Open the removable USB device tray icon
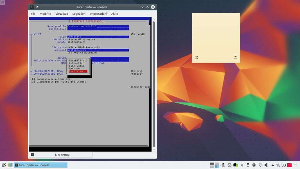300x169 pixels. (x=248, y=165)
